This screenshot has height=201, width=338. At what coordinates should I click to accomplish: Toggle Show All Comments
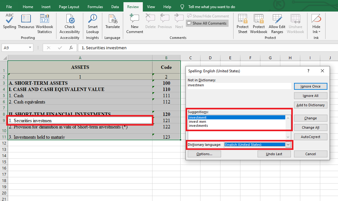[207, 23]
